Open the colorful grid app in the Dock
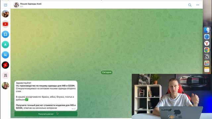Image resolution: width=212 pixels, height=119 pixels. pos(207,63)
